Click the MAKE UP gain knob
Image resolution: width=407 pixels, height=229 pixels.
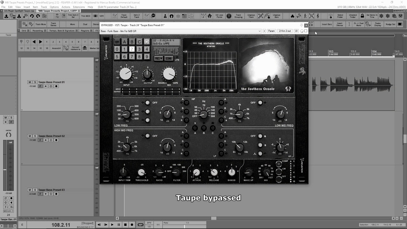pos(248,172)
